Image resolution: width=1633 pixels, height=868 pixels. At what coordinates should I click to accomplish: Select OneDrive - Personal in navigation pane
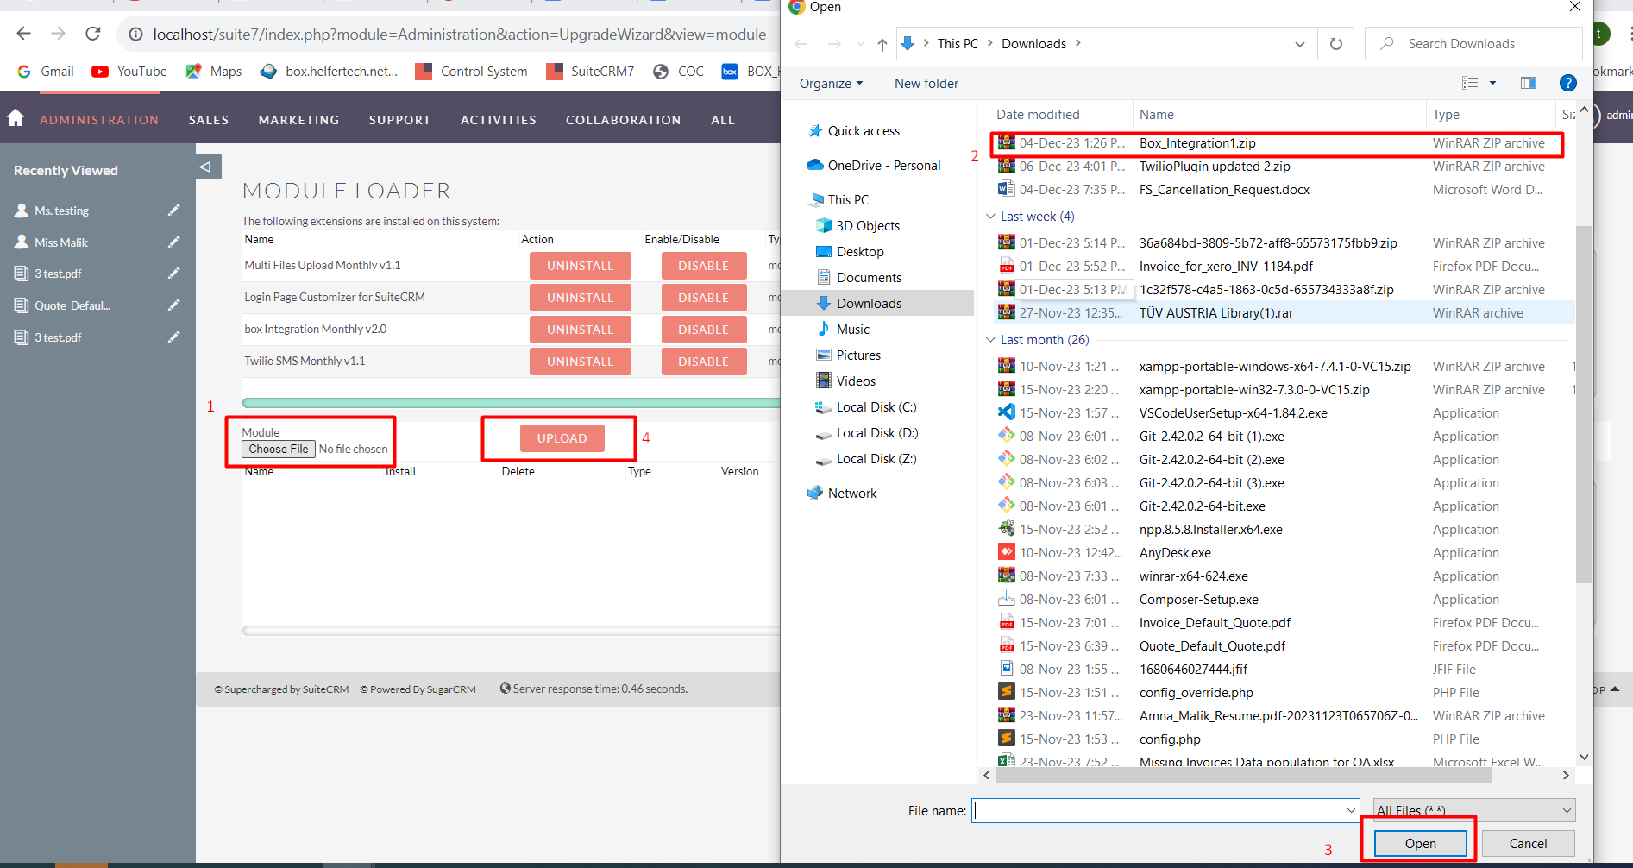(x=873, y=166)
